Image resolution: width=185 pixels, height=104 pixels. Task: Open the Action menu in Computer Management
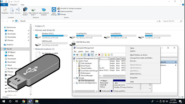pos(81,51)
